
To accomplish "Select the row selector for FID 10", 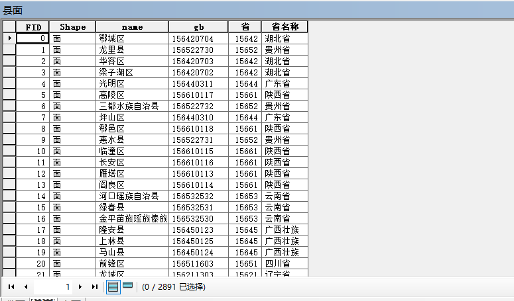I will click(9, 151).
